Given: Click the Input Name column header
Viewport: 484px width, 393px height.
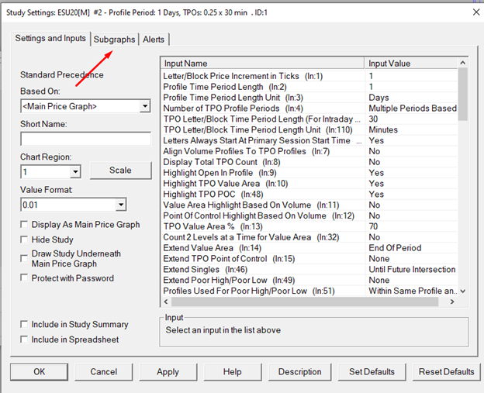Looking at the screenshot, I should tap(261, 63).
